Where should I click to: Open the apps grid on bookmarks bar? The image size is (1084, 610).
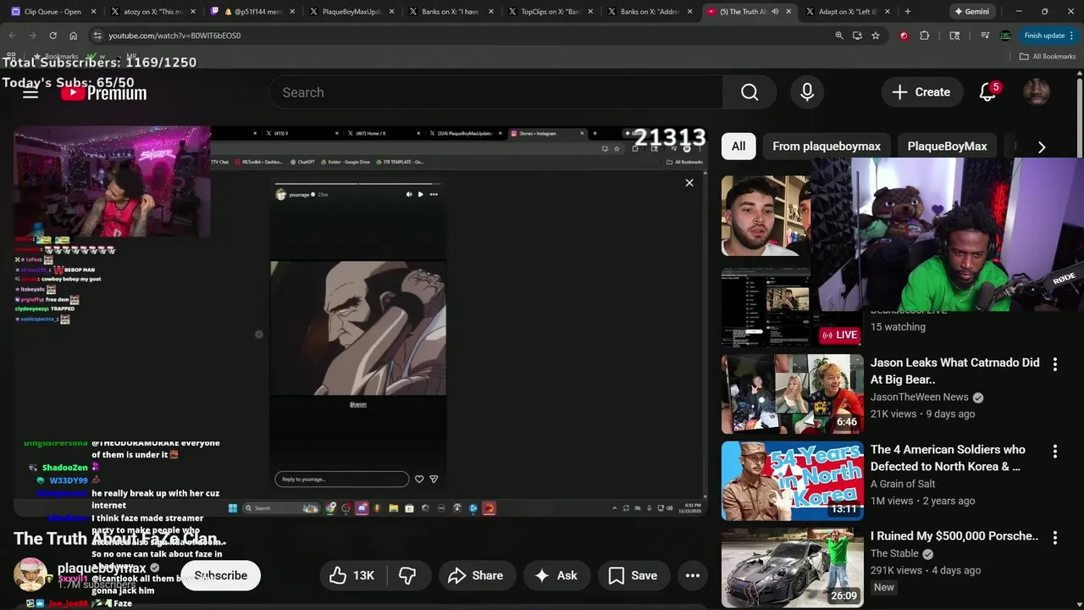(x=12, y=56)
